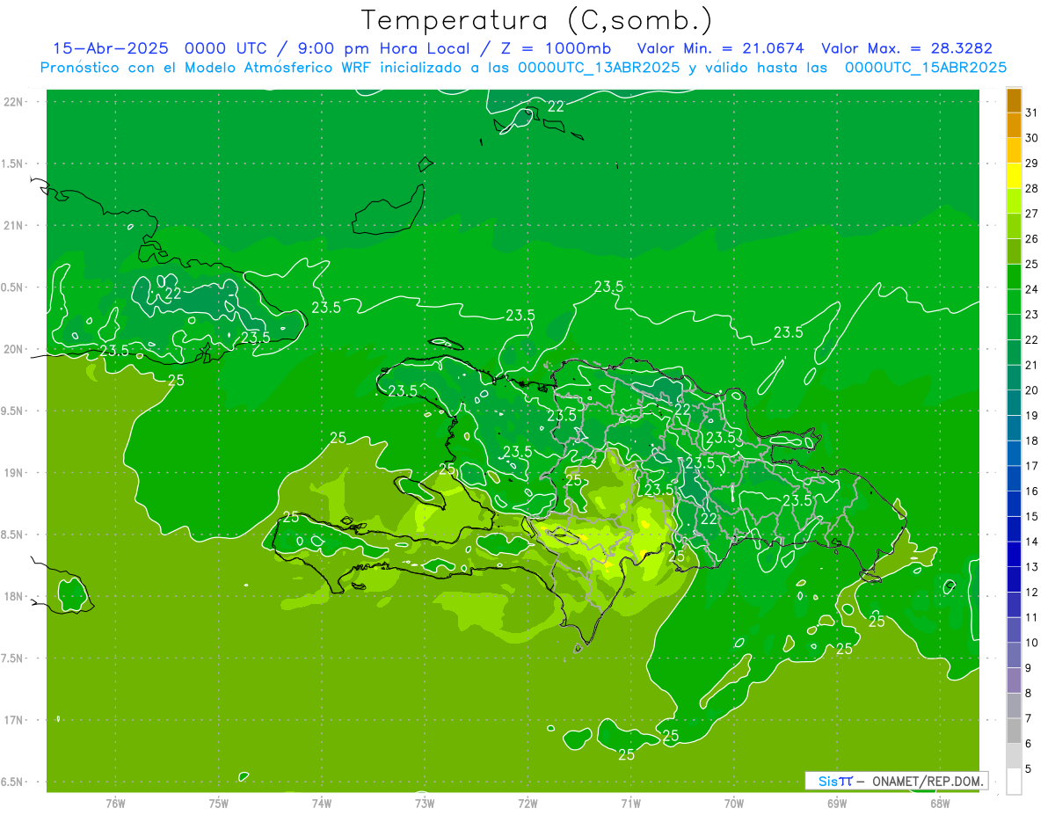Click the "Z = 1000mb" level text

pos(556,48)
